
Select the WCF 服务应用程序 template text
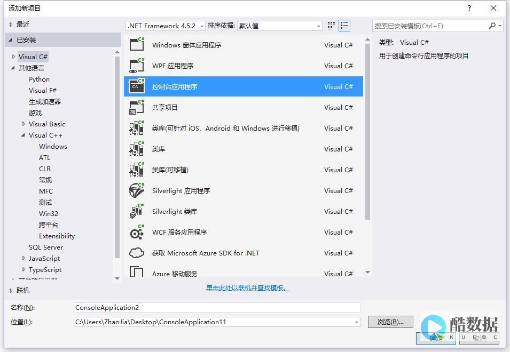[x=179, y=232]
